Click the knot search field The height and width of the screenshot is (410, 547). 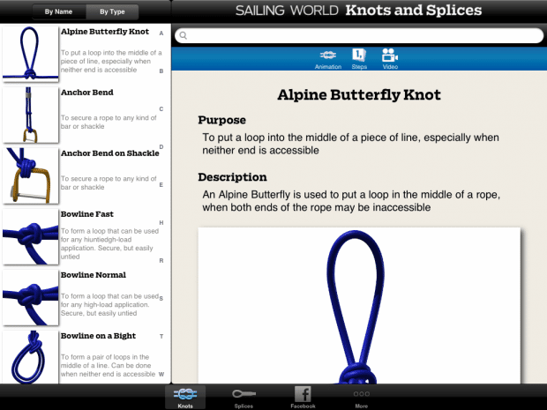click(359, 35)
